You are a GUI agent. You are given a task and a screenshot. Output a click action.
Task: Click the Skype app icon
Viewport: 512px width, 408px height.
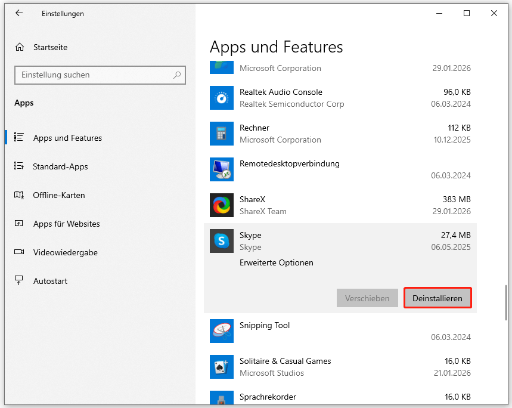(222, 241)
